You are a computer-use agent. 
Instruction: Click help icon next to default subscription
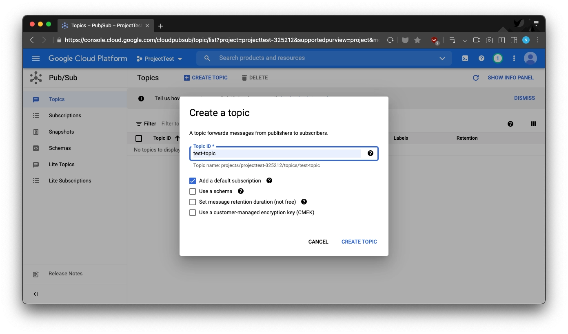coord(269,180)
